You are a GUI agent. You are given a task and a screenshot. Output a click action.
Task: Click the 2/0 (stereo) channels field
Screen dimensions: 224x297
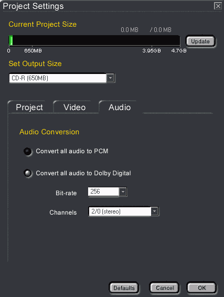click(x=120, y=211)
